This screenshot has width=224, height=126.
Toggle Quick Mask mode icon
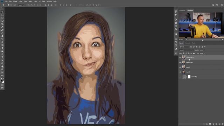pyautogui.click(x=2, y=85)
